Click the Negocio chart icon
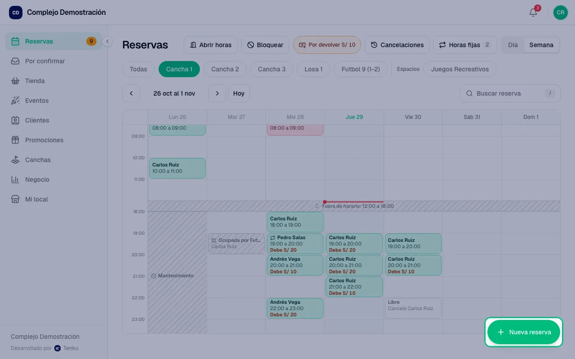Screen dimensions: 575x359 point(15,179)
